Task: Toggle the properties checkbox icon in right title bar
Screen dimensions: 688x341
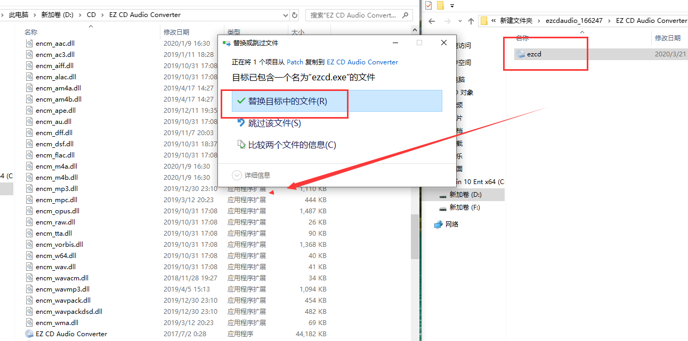Action: [x=428, y=5]
